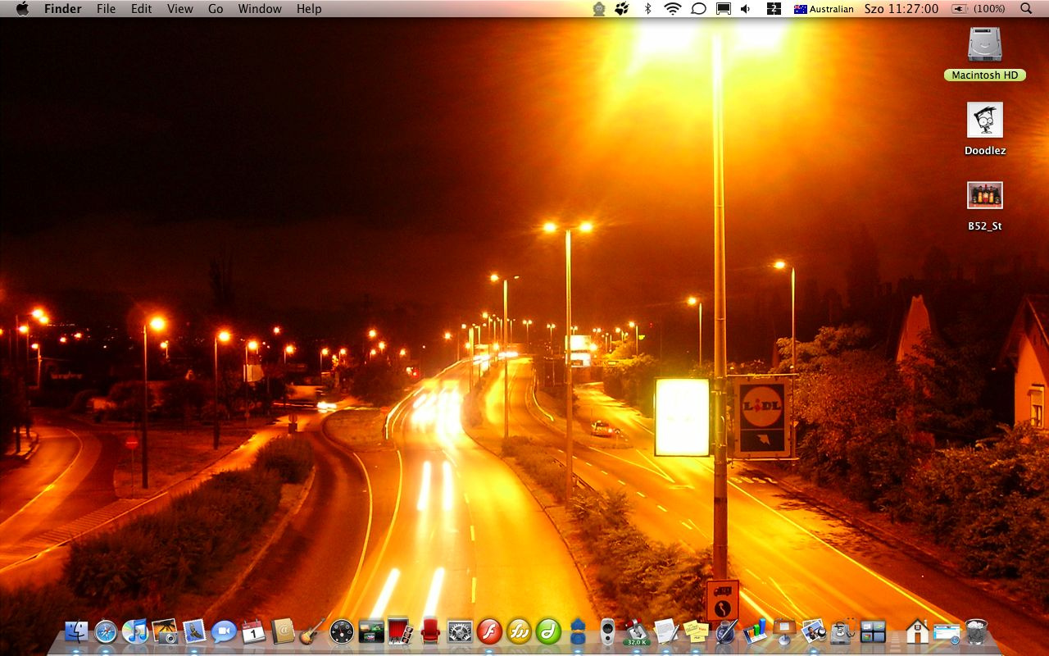The height and width of the screenshot is (656, 1049).
Task: Open Front Row red chair icon
Action: [430, 631]
